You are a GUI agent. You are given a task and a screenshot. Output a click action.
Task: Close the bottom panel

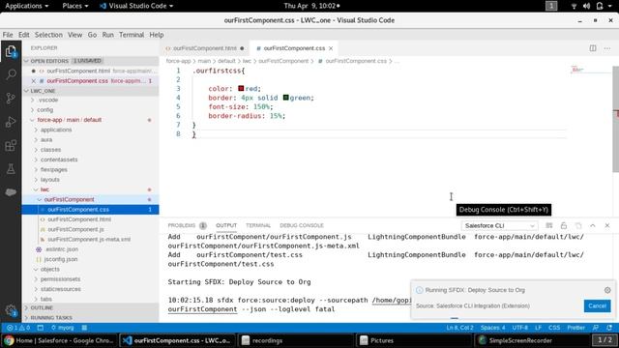click(607, 225)
